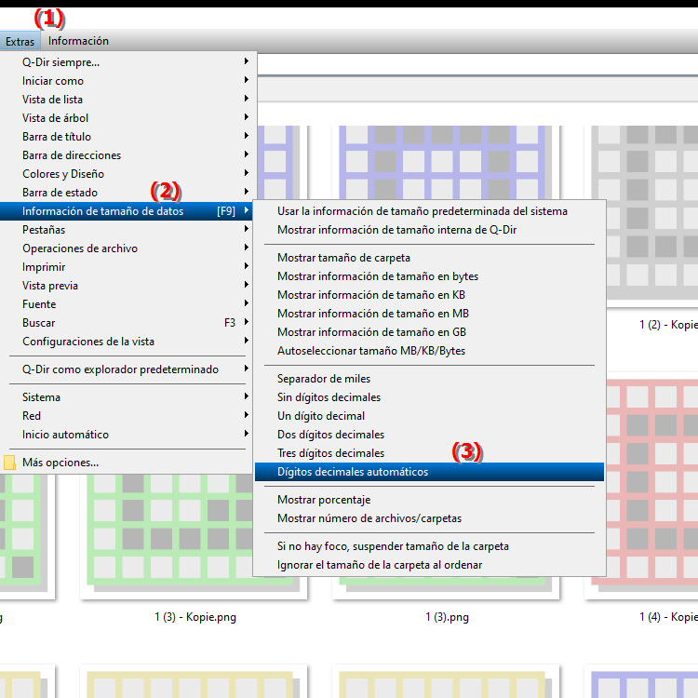Click the gray grid thumbnail at top right
Image resolution: width=698 pixels, height=698 pixels.
[x=651, y=214]
